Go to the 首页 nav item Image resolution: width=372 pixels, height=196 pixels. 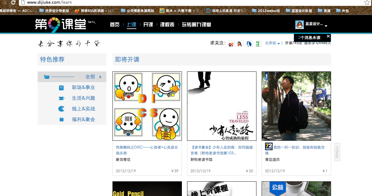[115, 25]
